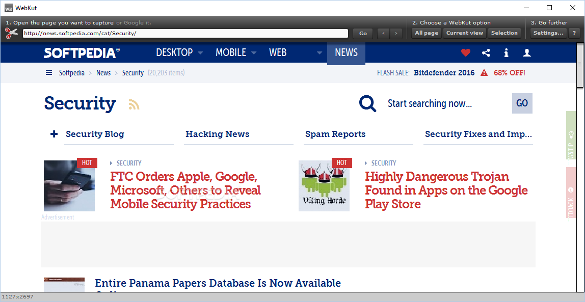Open the red Feedback side tab
This screenshot has width=585, height=302.
(x=571, y=193)
